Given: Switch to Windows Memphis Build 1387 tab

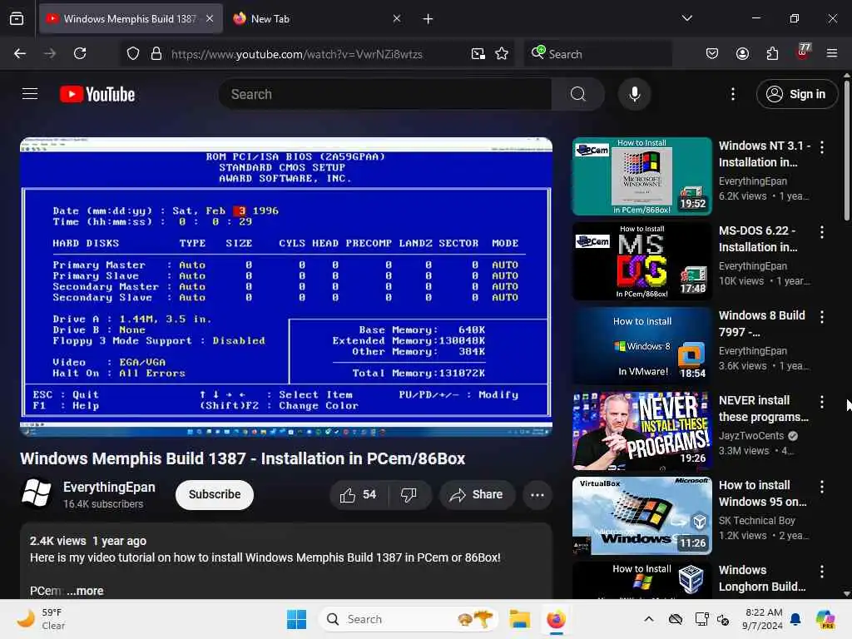Looking at the screenshot, I should (131, 19).
